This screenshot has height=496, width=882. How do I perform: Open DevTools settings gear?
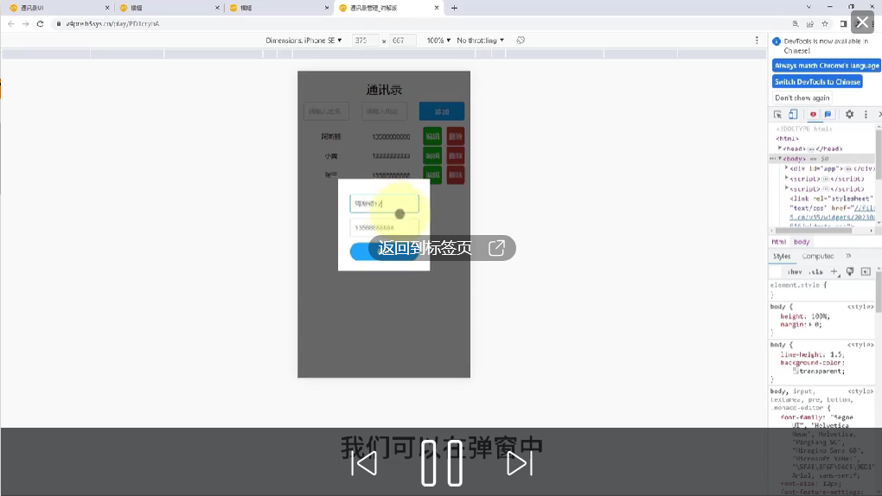click(x=849, y=114)
